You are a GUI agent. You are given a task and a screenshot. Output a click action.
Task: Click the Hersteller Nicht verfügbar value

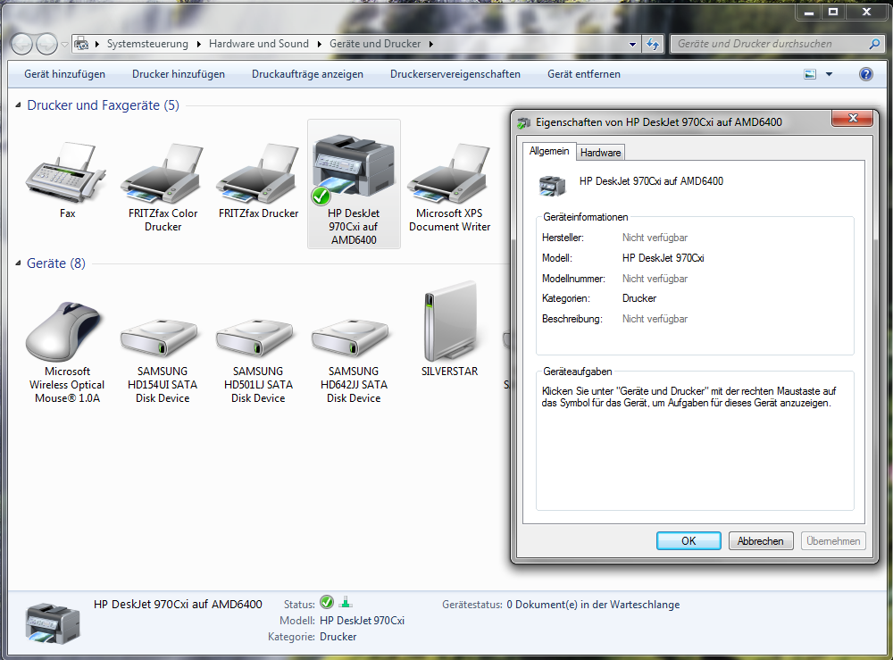[655, 238]
